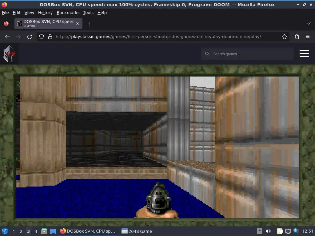Open the Bookmarks menu

(68, 13)
